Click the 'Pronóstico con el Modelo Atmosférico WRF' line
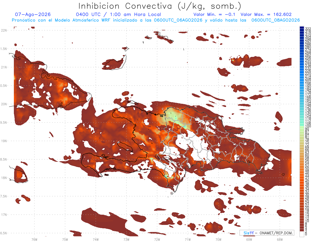The width and height of the screenshot is (314, 243). 156,20
